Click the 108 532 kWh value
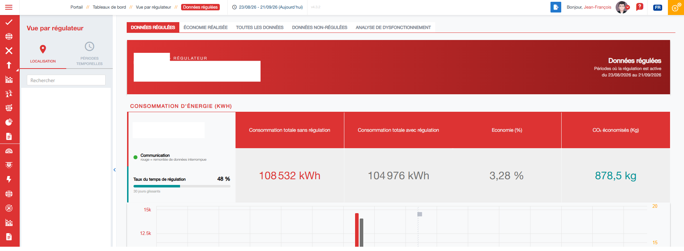 (290, 176)
